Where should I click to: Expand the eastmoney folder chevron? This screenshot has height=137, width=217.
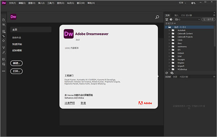click(x=169, y=47)
